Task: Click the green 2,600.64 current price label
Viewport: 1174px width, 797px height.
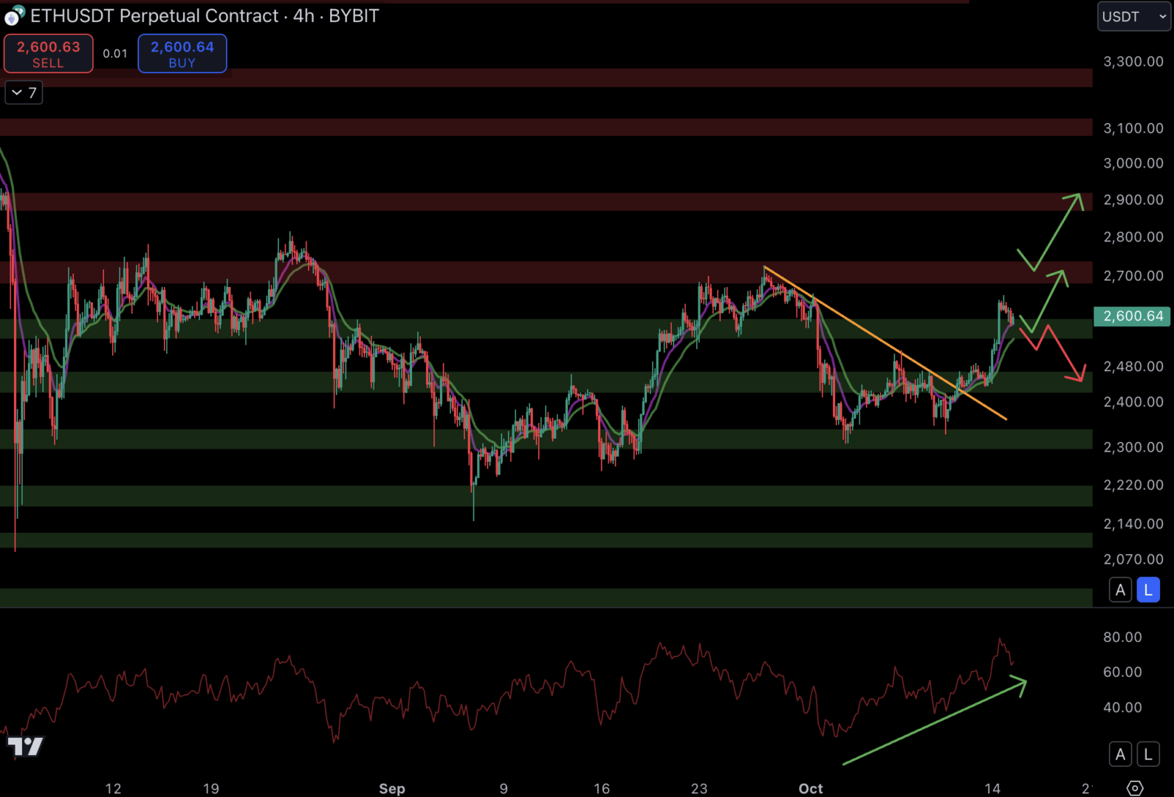Action: 1132,316
